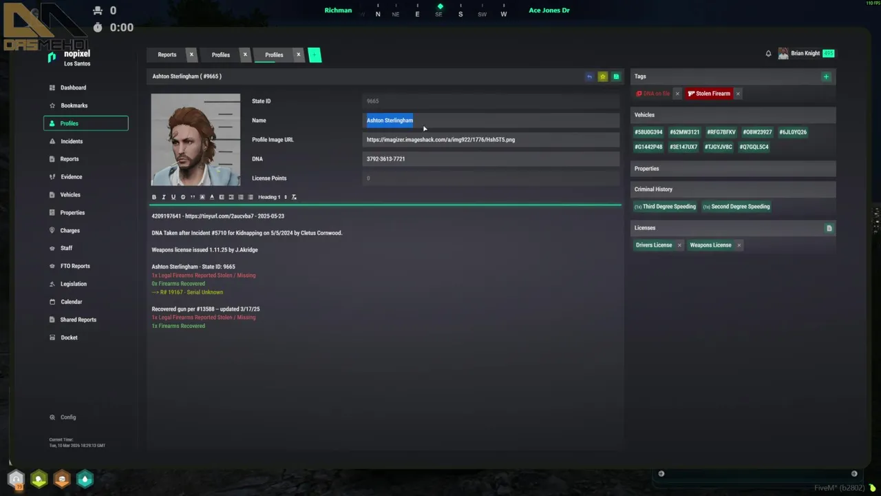Remove the Weapons License entry
The image size is (881, 496).
tap(739, 245)
